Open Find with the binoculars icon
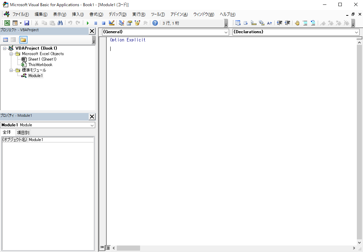The image size is (363, 252). pos(60,23)
